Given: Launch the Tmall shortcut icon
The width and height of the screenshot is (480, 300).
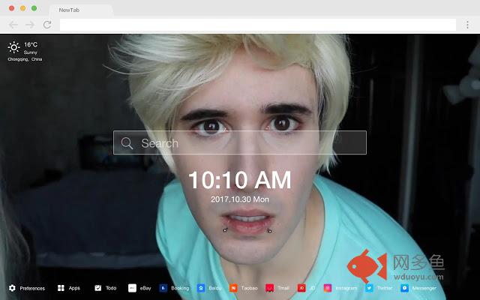Looking at the screenshot, I should 270,288.
